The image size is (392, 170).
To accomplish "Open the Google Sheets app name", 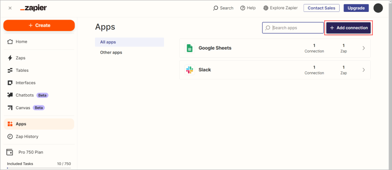I will pyautogui.click(x=215, y=48).
